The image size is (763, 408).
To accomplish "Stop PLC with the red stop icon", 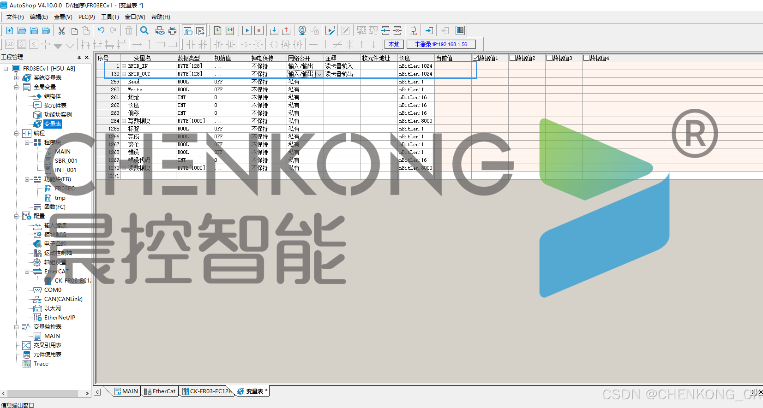I will tap(259, 30).
